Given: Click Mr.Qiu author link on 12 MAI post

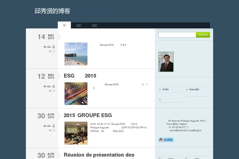Looking at the screenshot, I should [47, 86].
